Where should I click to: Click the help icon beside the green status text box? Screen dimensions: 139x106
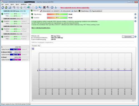click(x=135, y=21)
